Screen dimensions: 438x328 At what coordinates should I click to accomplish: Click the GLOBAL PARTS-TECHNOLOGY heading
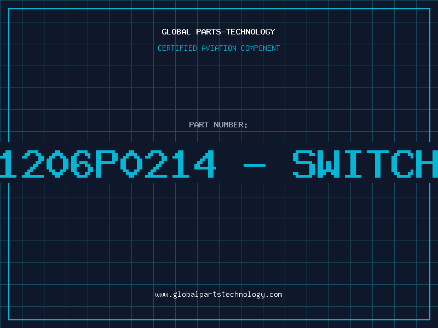(x=218, y=32)
